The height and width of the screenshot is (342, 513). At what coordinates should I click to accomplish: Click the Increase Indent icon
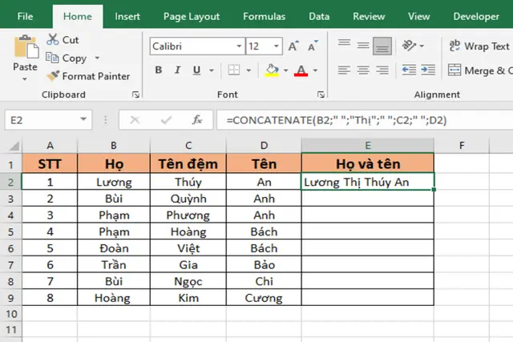click(428, 70)
